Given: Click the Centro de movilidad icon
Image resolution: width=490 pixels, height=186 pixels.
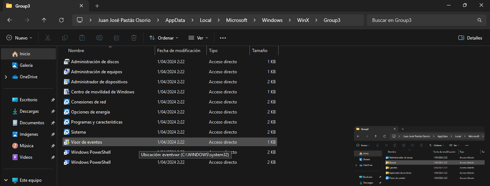Looking at the screenshot, I should coord(66,92).
